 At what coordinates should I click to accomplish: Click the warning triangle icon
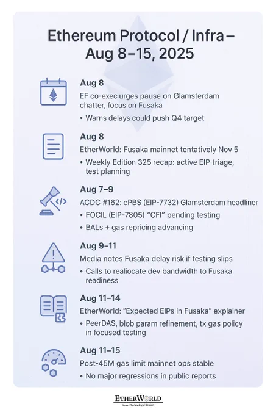point(54,258)
